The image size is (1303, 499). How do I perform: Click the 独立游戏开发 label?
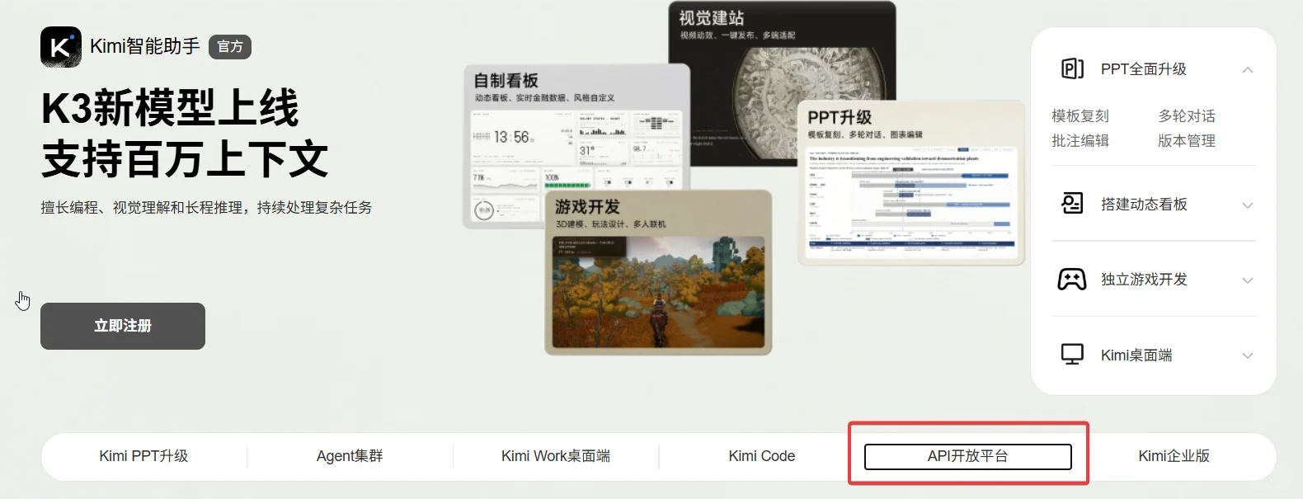point(1144,280)
